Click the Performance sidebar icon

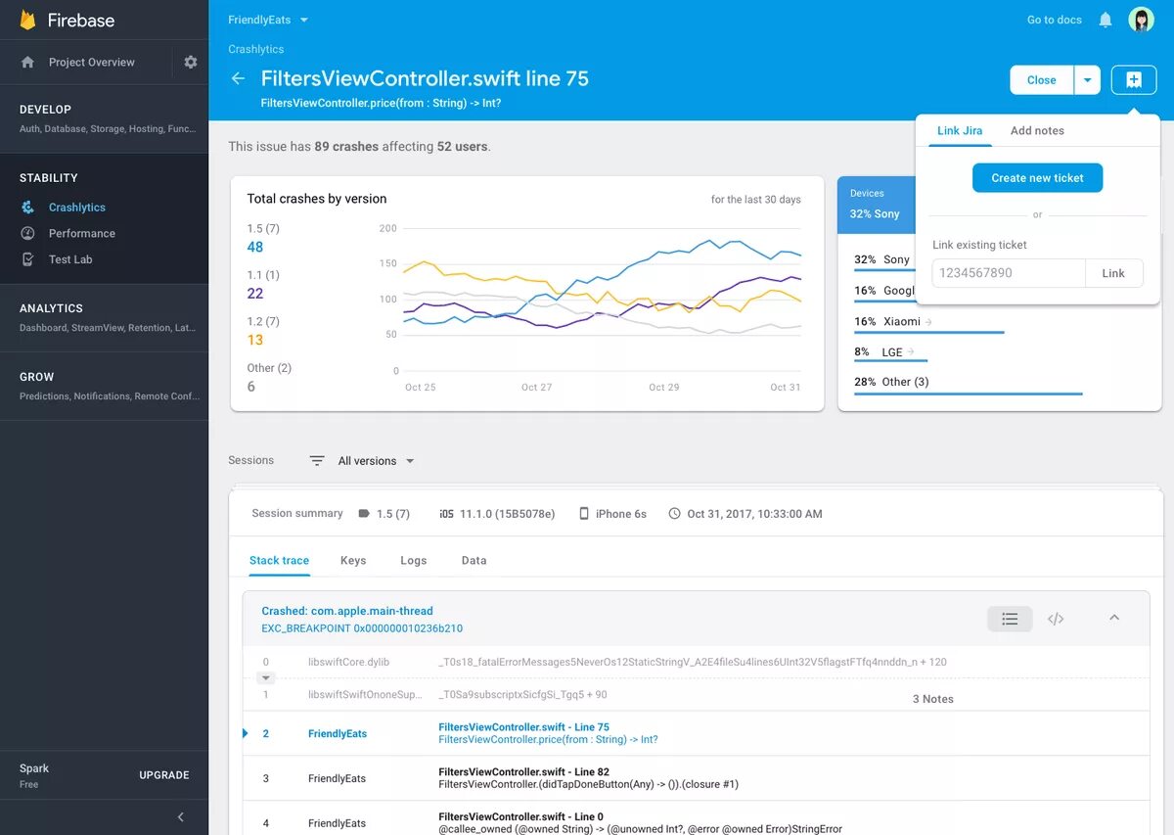coord(28,233)
